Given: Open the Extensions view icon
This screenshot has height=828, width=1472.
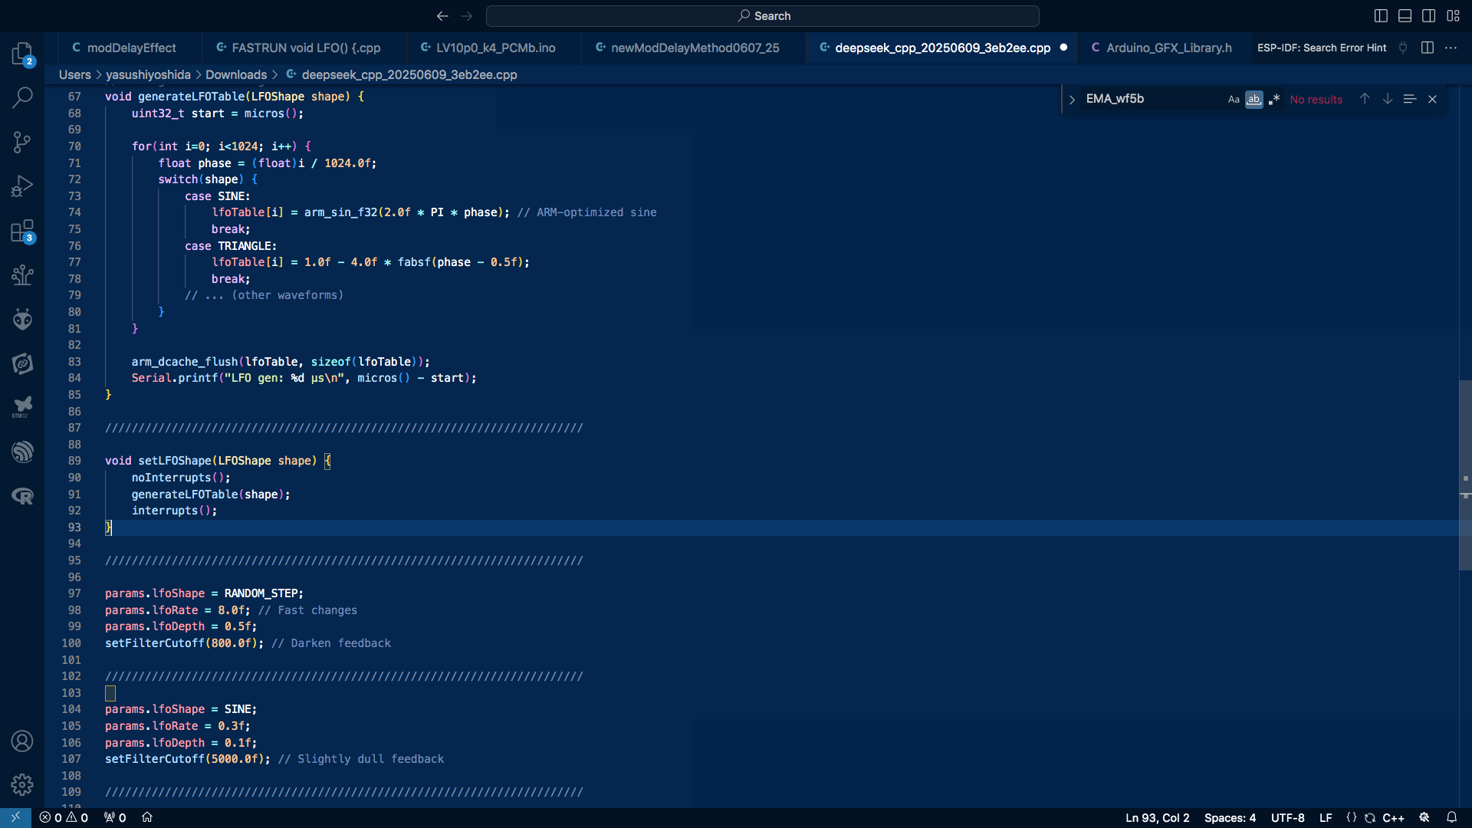Looking at the screenshot, I should (x=22, y=231).
